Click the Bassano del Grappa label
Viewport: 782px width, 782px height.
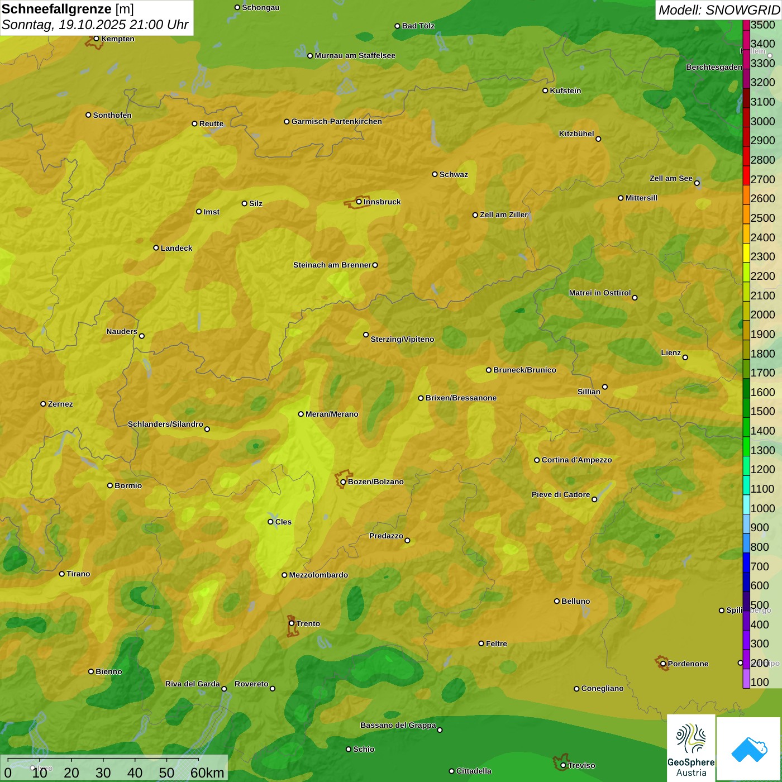398,725
